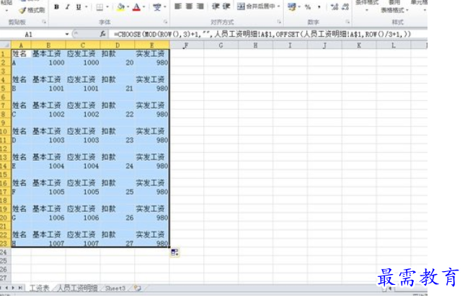Image resolution: width=465 pixels, height=300 pixels.
Task: Toggle underline formatting
Action: [79, 6]
